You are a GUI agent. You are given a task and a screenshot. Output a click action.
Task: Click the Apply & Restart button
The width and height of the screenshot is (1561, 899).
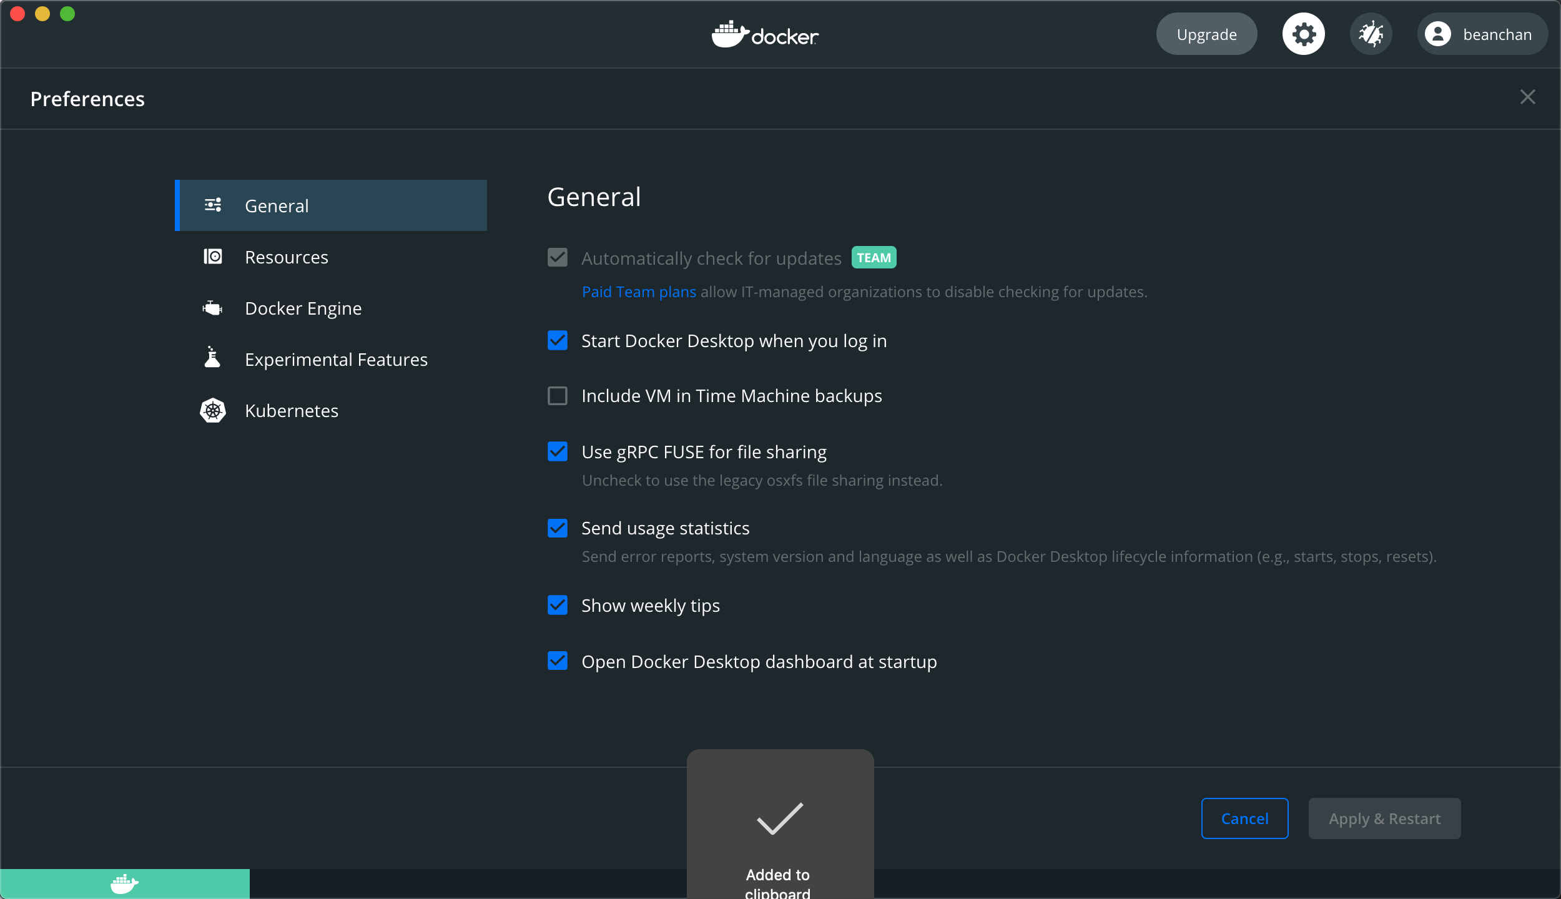(x=1384, y=818)
